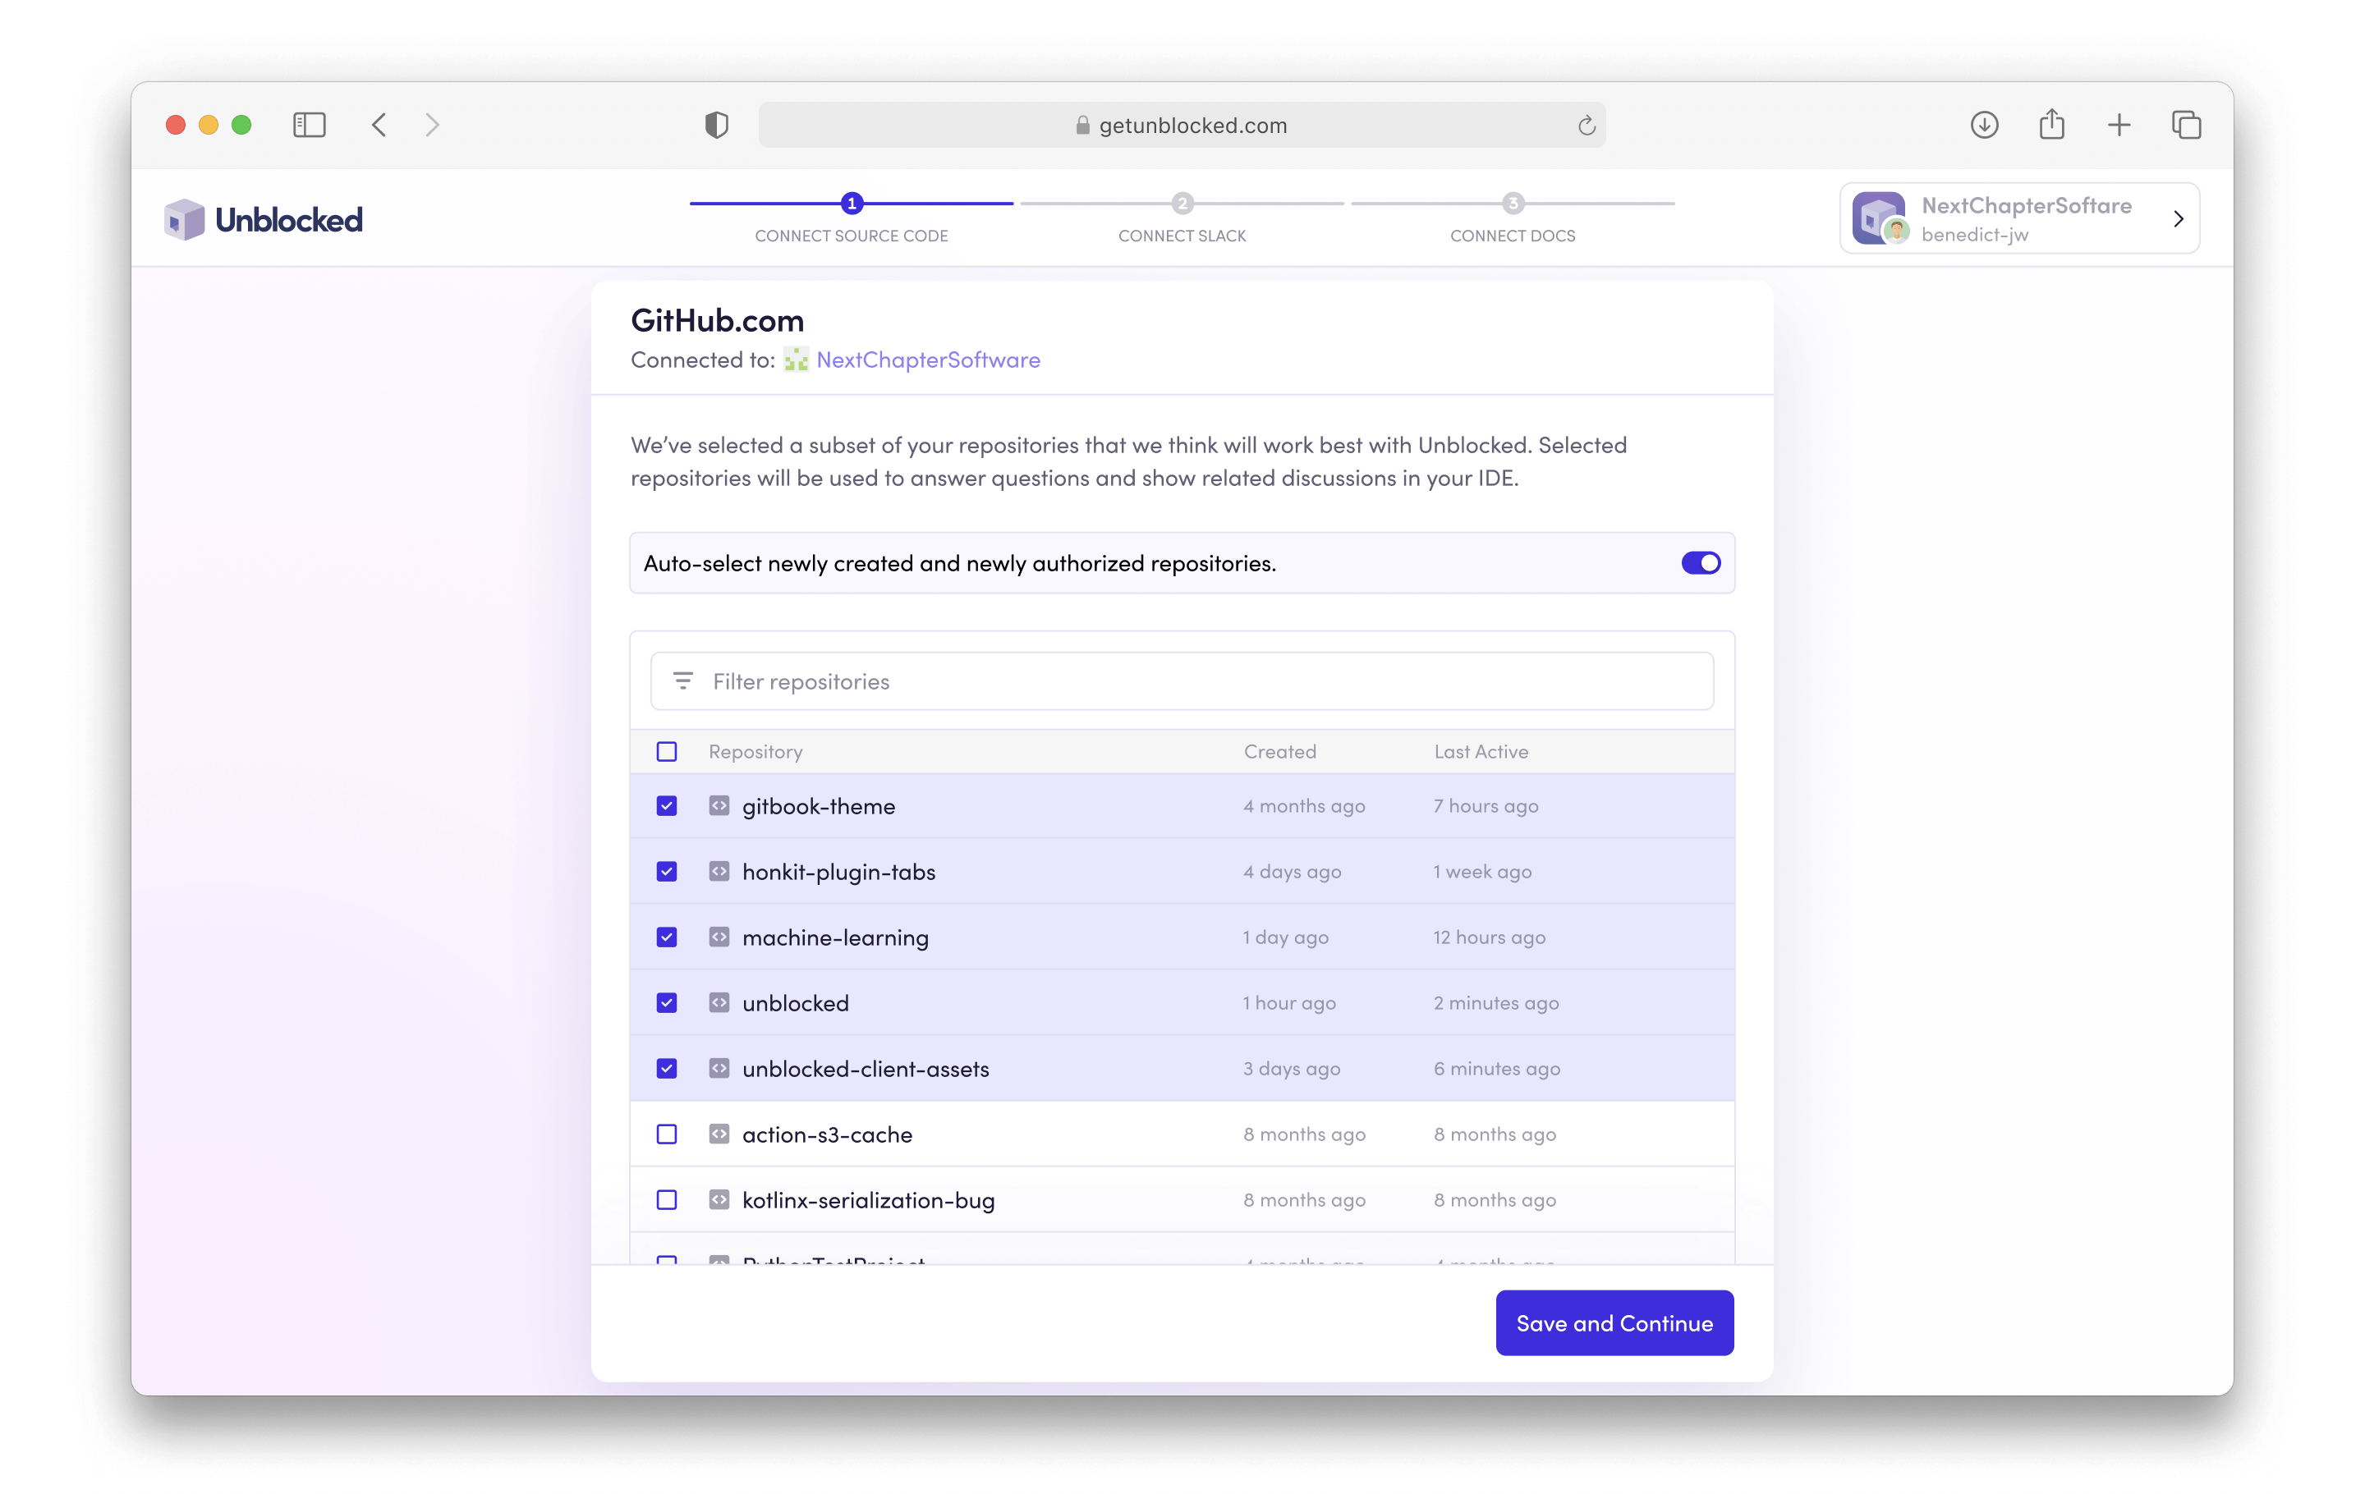Open Safari share icon
Screen dimensions: 2365x1494
[2051, 125]
